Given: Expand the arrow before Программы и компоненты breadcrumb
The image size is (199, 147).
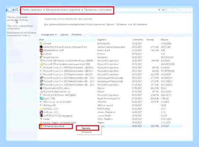Looking at the screenshot, I should coord(82,10).
